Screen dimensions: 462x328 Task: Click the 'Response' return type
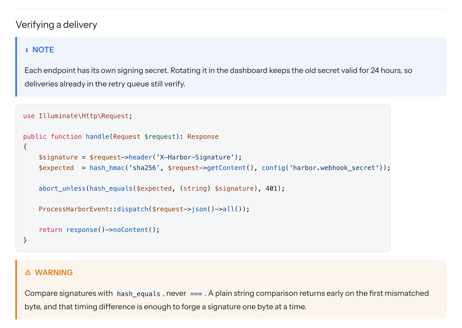[203, 137]
